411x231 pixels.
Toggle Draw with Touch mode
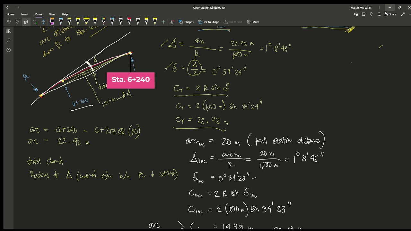coord(172,22)
